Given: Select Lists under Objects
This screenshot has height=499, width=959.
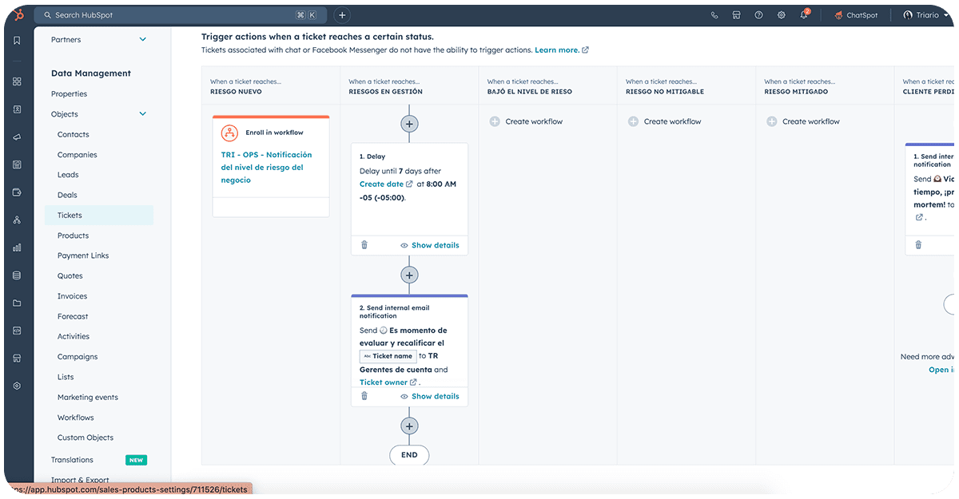Looking at the screenshot, I should pyautogui.click(x=66, y=377).
